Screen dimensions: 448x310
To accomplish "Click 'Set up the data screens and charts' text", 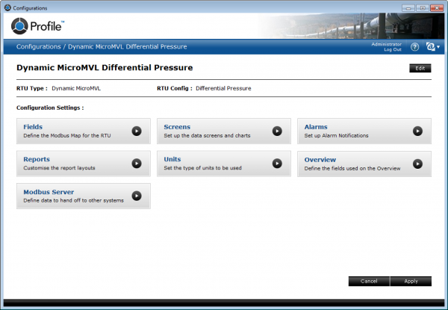I will (207, 135).
